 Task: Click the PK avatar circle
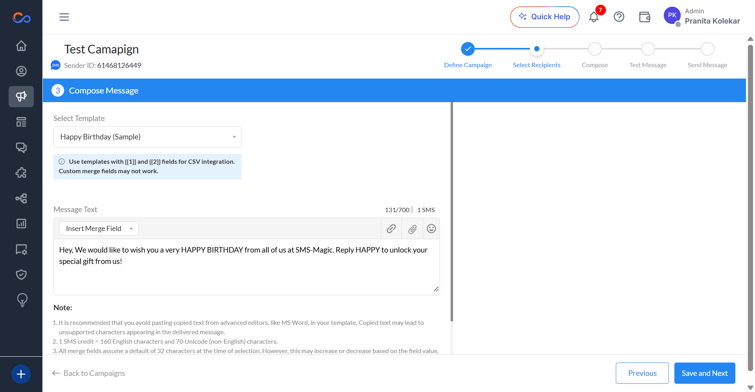coord(672,15)
